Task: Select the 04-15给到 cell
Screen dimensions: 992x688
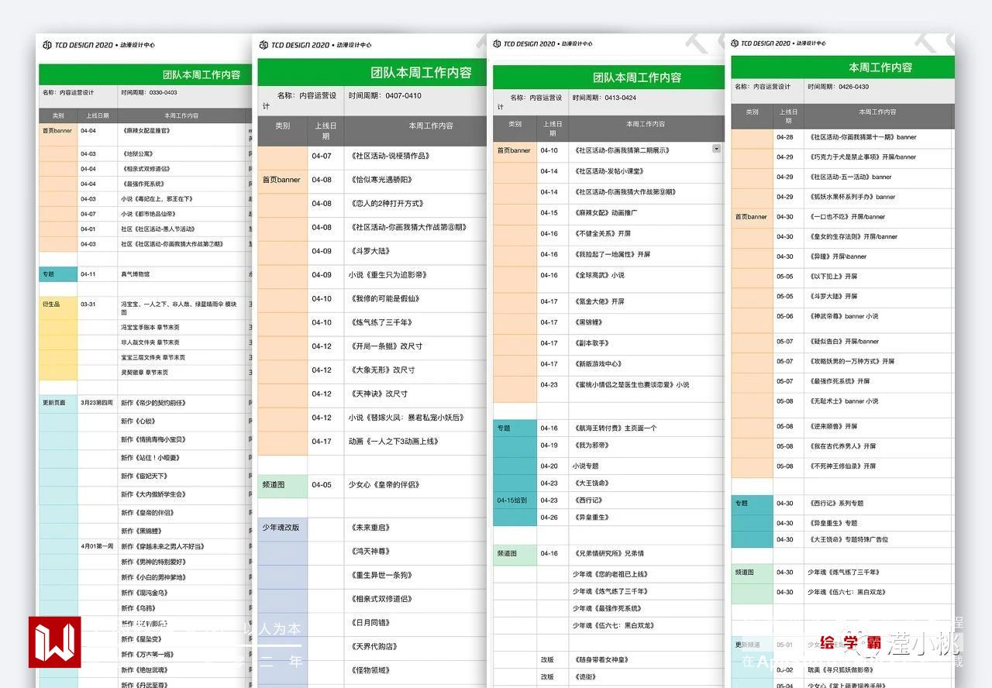Action: 515,501
